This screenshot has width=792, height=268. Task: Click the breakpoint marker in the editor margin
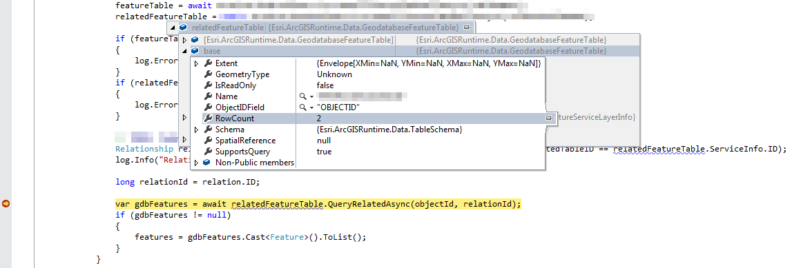[x=6, y=204]
